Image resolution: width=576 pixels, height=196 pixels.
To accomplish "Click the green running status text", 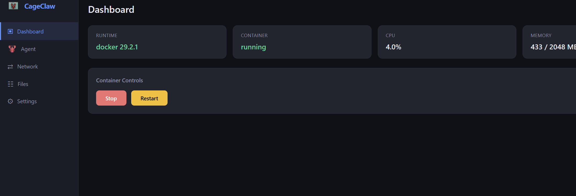I will 253,47.
